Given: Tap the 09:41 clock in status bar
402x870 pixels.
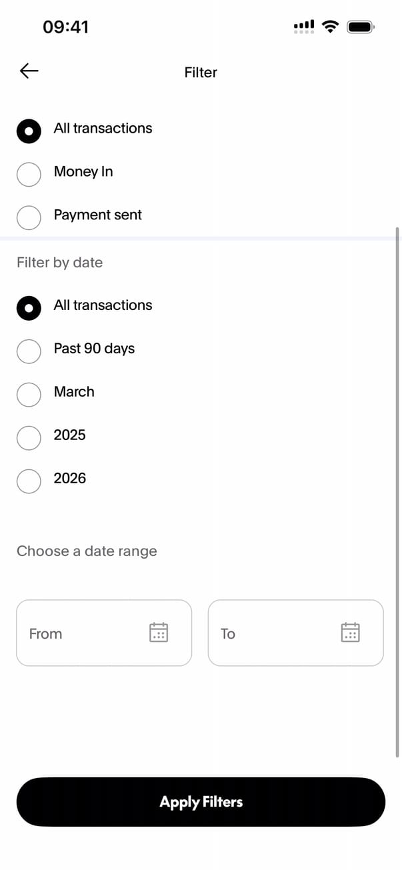Looking at the screenshot, I should click(x=65, y=27).
